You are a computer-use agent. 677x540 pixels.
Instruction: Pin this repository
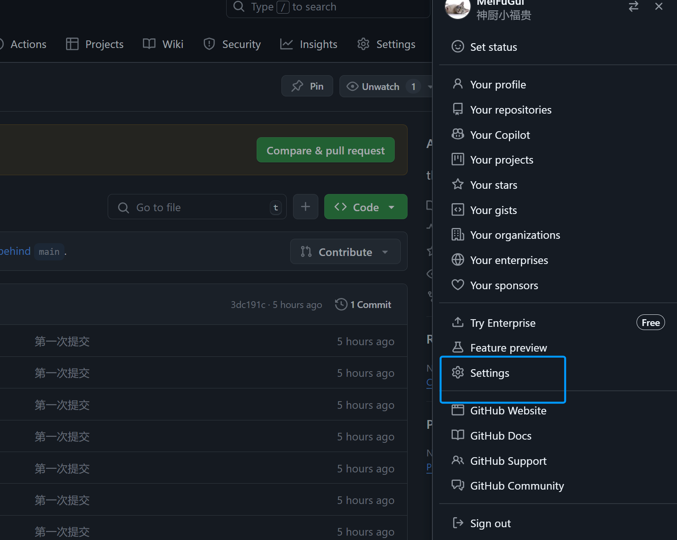pos(307,86)
